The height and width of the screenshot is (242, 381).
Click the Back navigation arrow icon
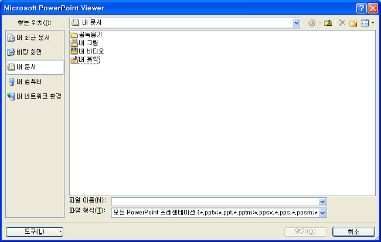(x=312, y=23)
